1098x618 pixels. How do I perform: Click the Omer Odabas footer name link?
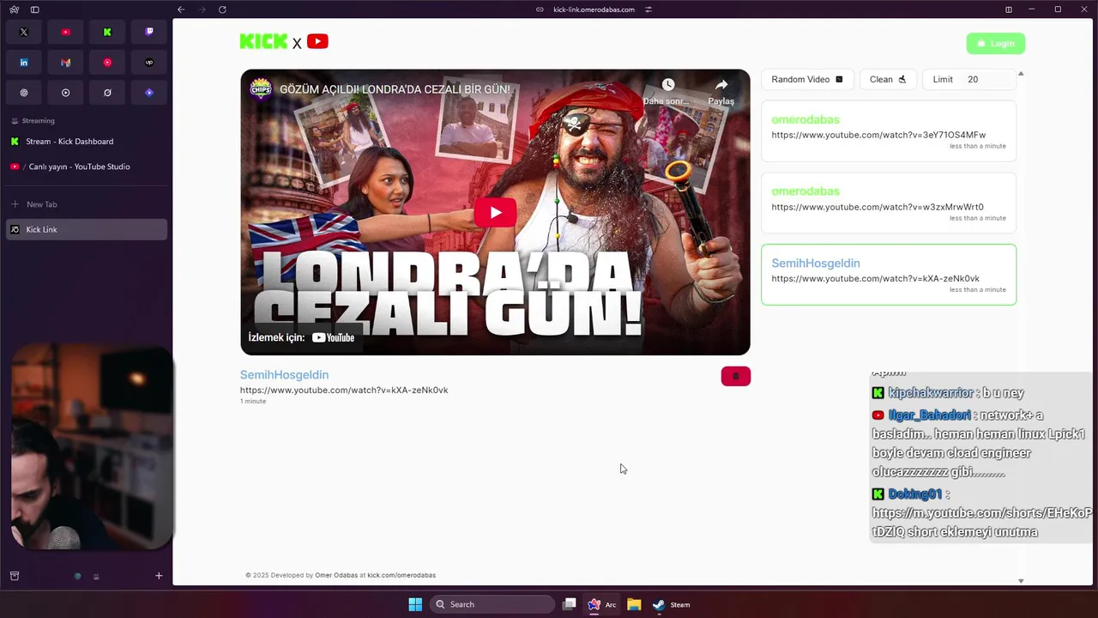click(336, 575)
